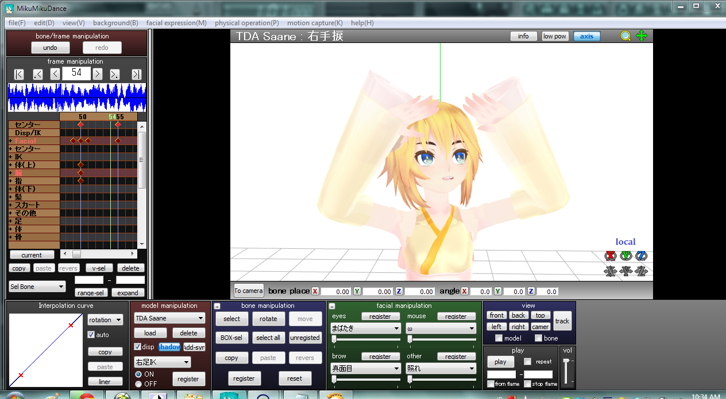Enable the from flame checkbox

click(x=491, y=384)
